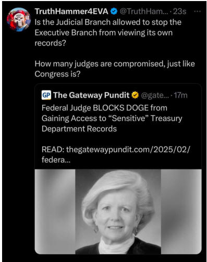Open the TruthHammer4EVA display name
The width and height of the screenshot is (207, 262).
click(71, 11)
